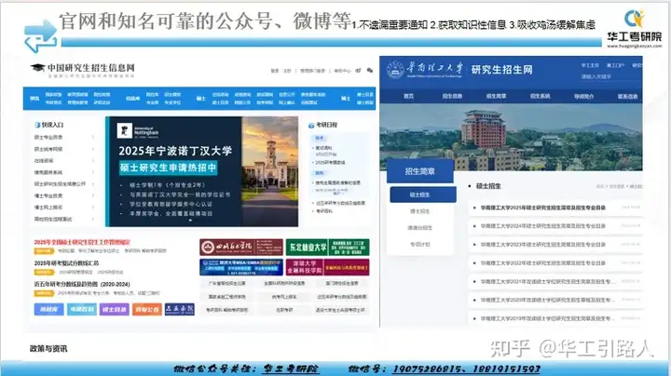Click 招生简章 in 华南理工 nav bar
The height and width of the screenshot is (376, 671).
coord(497,97)
